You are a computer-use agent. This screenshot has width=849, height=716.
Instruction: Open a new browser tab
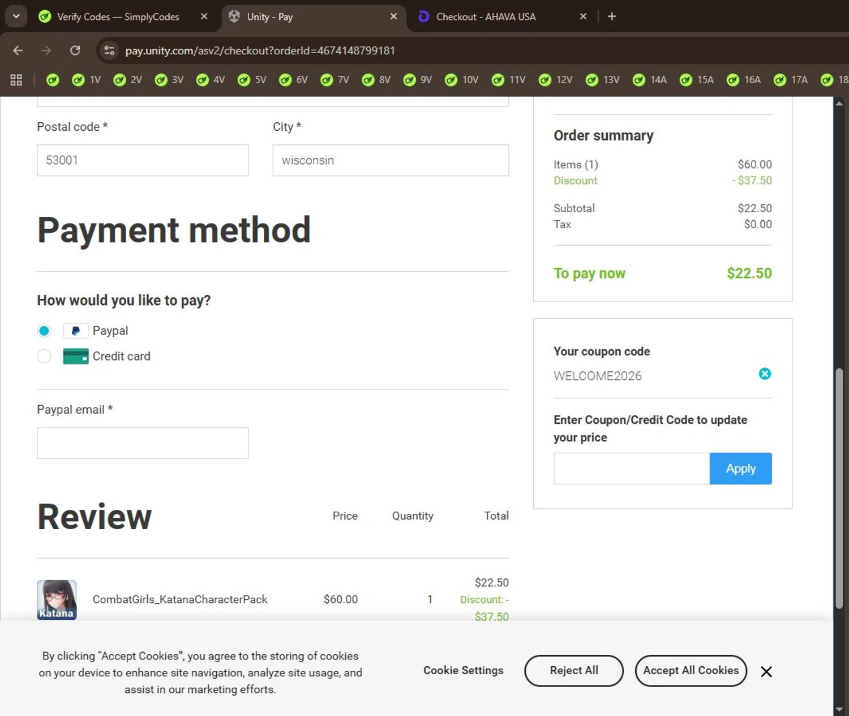pyautogui.click(x=611, y=16)
